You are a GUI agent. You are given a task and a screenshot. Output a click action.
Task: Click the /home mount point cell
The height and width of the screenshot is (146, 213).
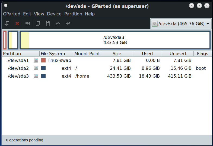[82, 76]
